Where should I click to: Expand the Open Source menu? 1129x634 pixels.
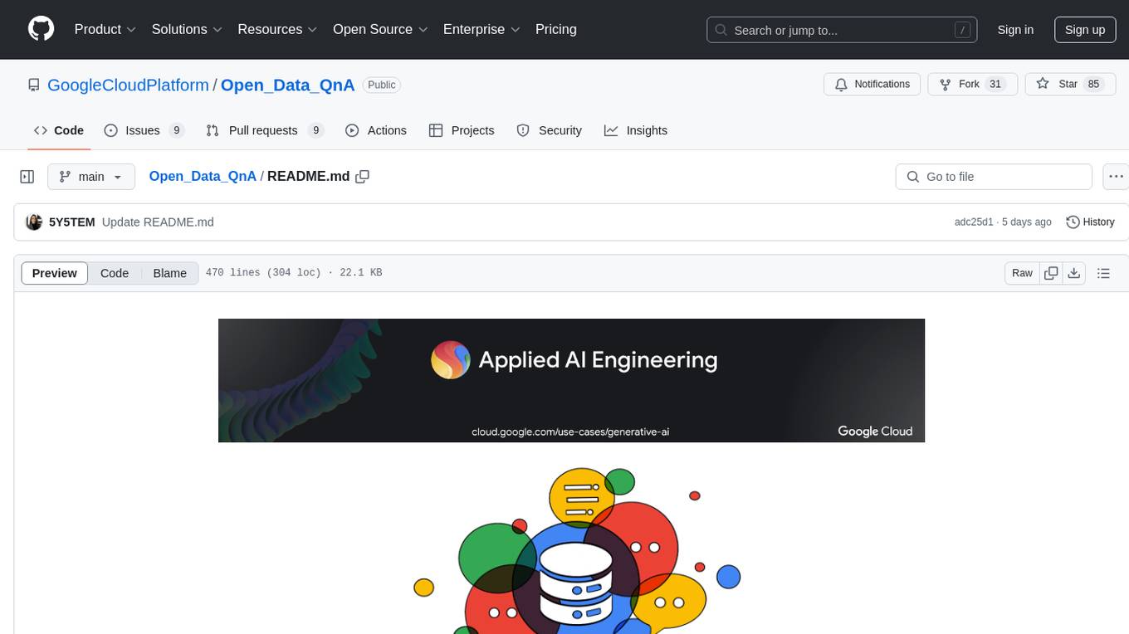(380, 29)
